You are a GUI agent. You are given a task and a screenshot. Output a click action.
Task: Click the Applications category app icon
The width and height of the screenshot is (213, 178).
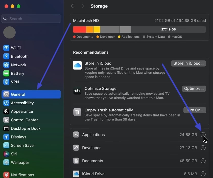pos(76,135)
